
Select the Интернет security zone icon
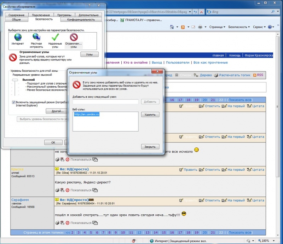pyautogui.click(x=18, y=37)
